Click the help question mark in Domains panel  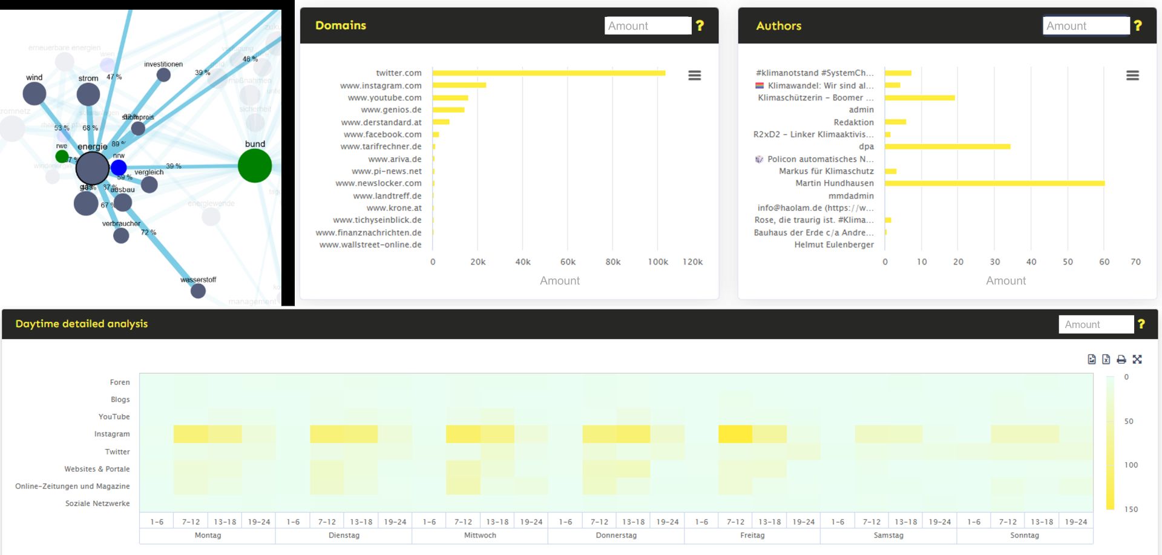[700, 25]
